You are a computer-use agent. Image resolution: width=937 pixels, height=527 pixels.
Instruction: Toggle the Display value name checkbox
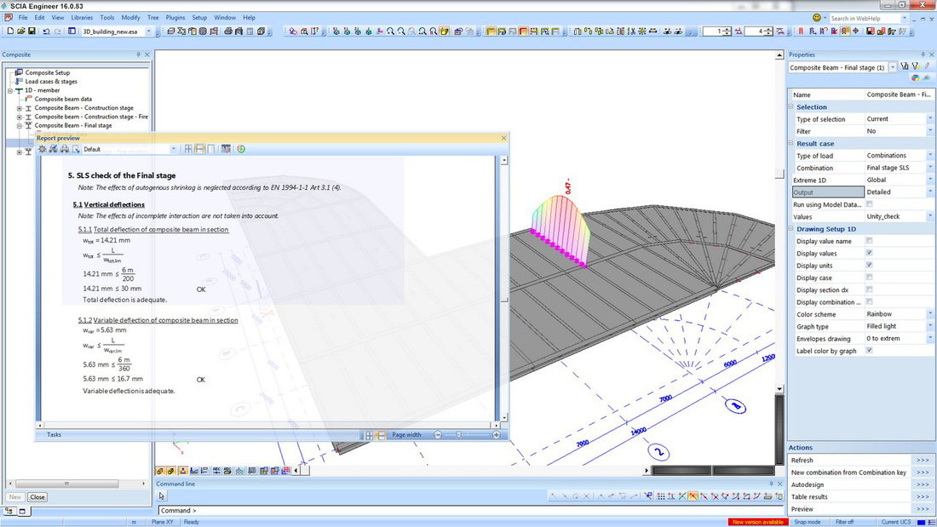click(x=869, y=241)
